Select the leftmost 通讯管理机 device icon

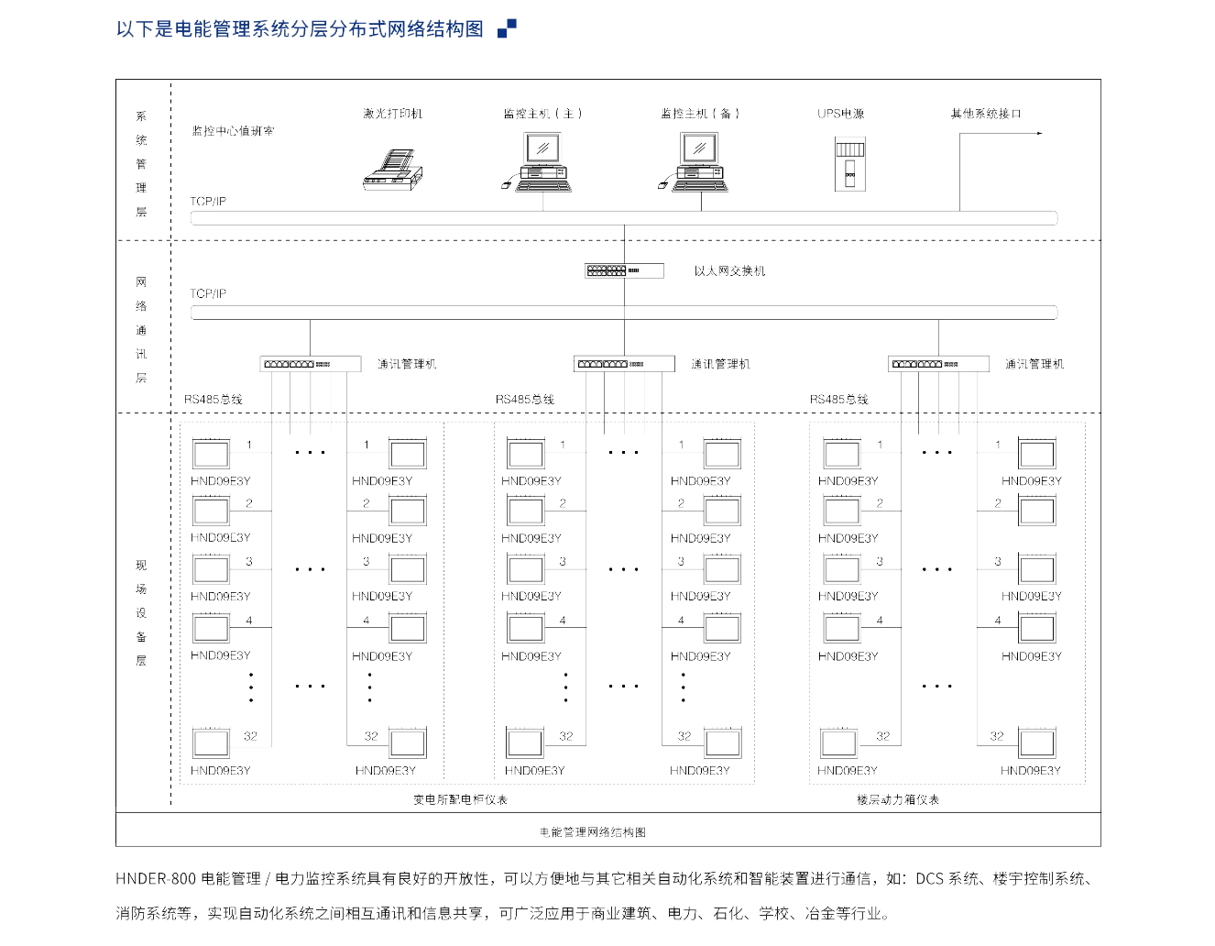click(310, 364)
